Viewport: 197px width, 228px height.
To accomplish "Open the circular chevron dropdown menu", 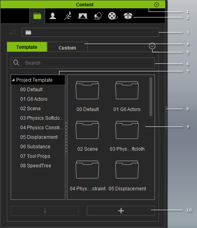I will point(152,46).
